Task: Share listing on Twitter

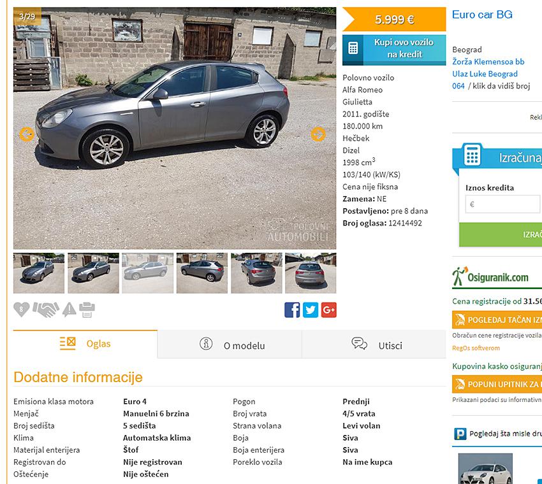Action: click(311, 310)
